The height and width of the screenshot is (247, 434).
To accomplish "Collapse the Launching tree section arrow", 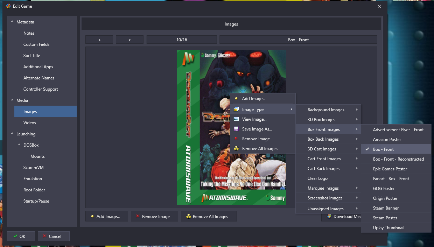I will (12, 134).
